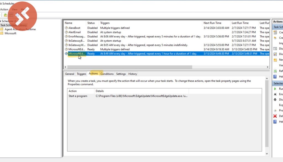Click the New Folder icon in Actions pane
This screenshot has height=162, width=283.
pyautogui.click(x=275, y=60)
